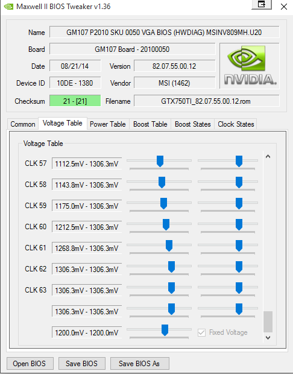Click CLK 59 maximum voltage slider handle
Screen dimensions: 293x374
tap(239, 203)
